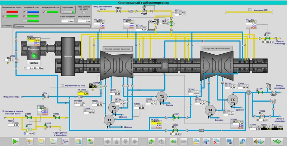Viewport: 287px width, 146px height.
Task: Click the PT3333 value 4,74
Action: (277, 129)
